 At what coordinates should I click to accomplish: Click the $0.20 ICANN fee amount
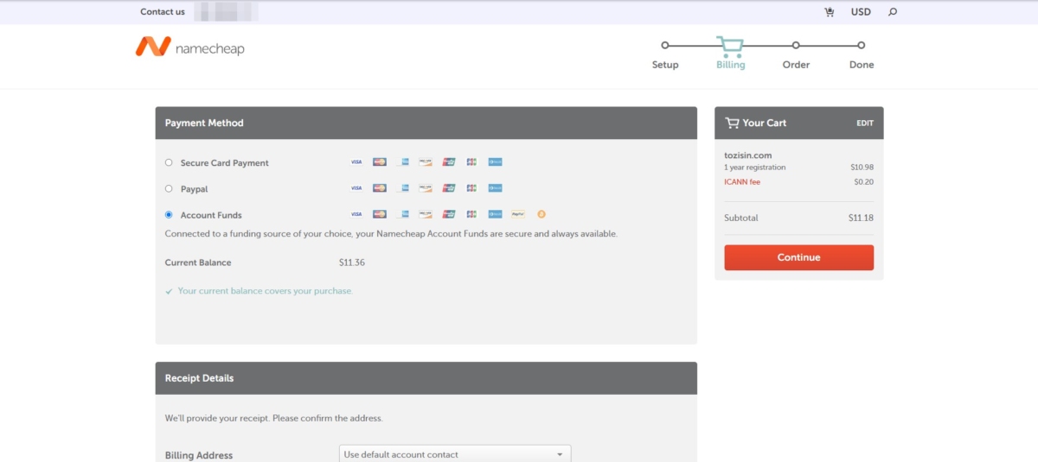[x=864, y=181]
